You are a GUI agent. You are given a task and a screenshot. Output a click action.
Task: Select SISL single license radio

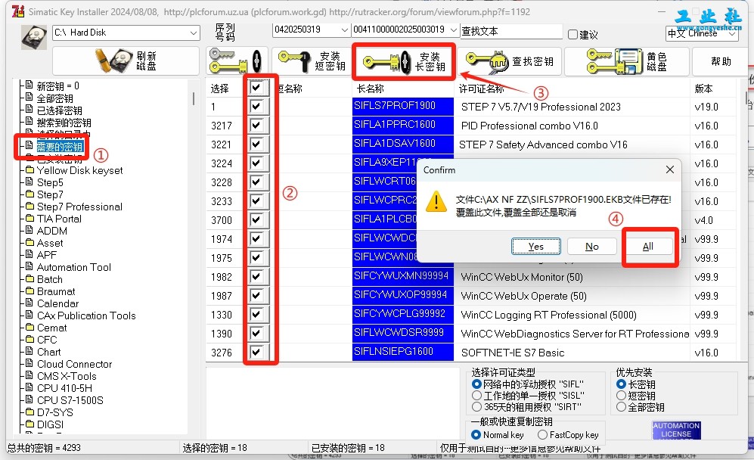click(x=476, y=396)
